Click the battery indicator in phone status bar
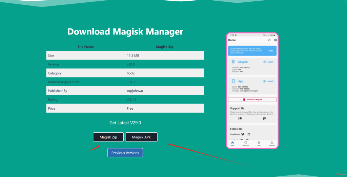 [x=272, y=35]
